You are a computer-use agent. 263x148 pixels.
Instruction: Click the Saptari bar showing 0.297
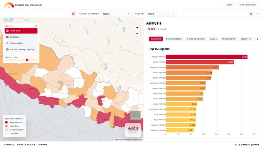pos(184,94)
